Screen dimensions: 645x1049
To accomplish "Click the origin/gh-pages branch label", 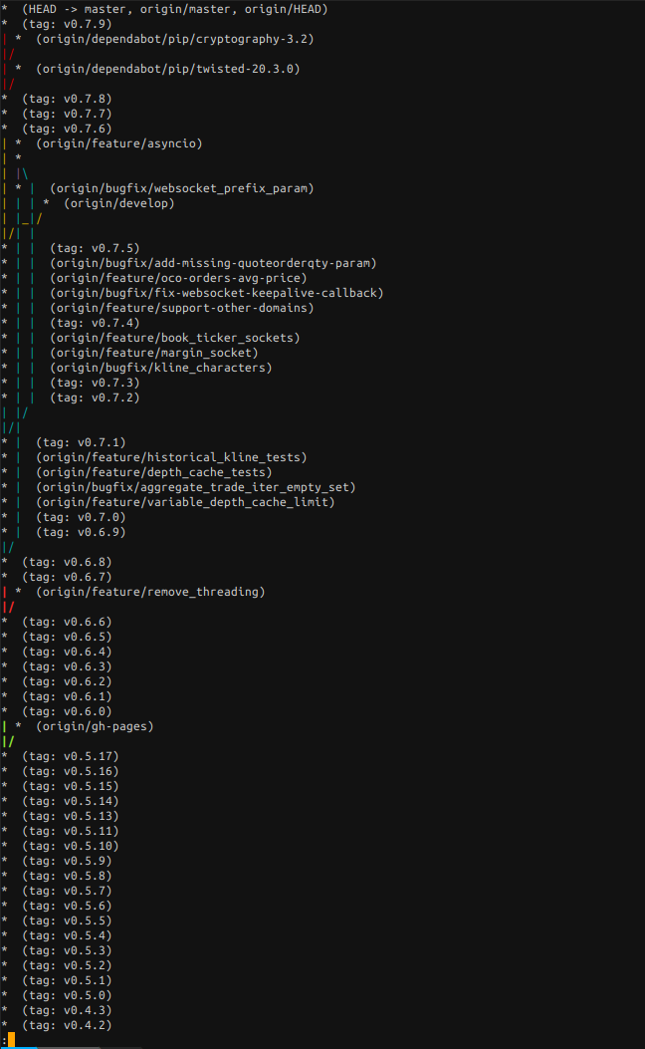I will [95, 726].
